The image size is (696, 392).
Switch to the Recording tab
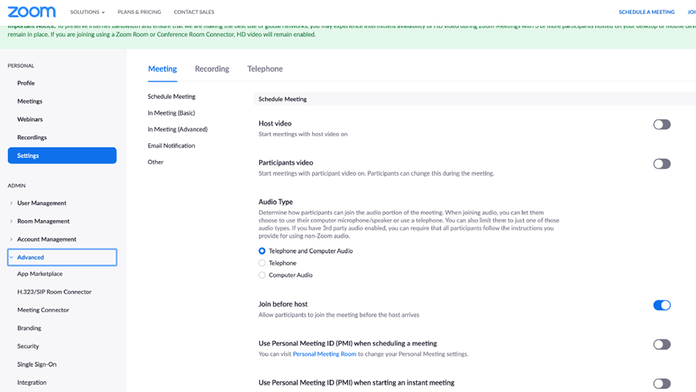coord(212,69)
